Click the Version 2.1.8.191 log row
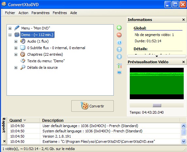The height and width of the screenshot is (152, 187). [94, 136]
